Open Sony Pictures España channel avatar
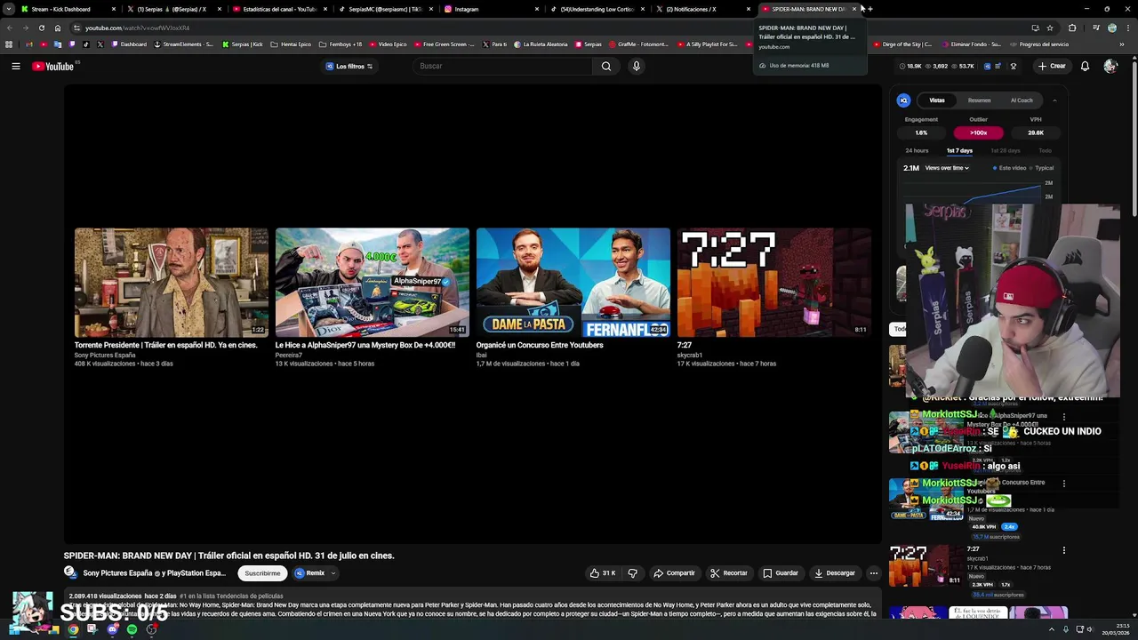This screenshot has height=640, width=1138. (69, 572)
